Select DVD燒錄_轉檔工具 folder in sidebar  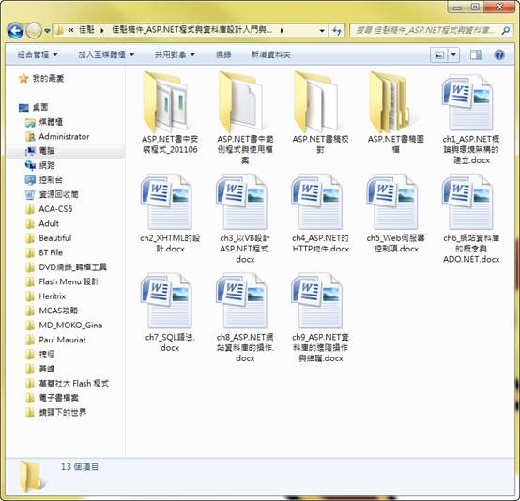click(x=66, y=267)
